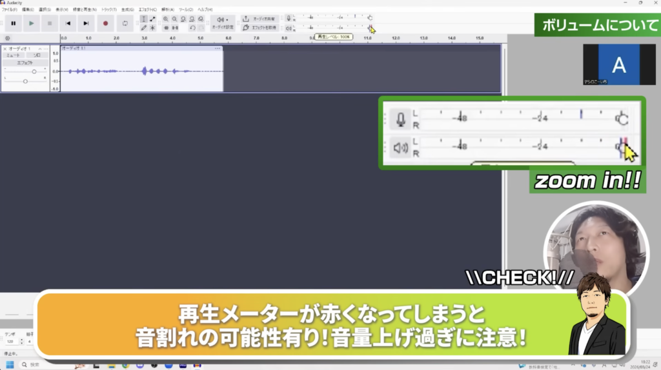Click the track gain slider knob

[x=34, y=71]
